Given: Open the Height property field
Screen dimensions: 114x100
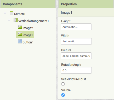Looking at the screenshot, I should click(x=76, y=27).
